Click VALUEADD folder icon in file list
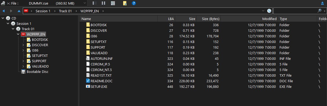Screen dimensions: 327x106 tap(88, 53)
